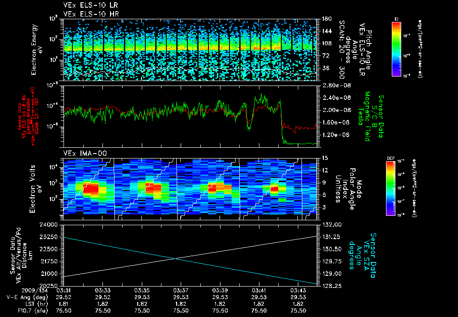Screen dimensions: 458x317
Task: Click the LST value 1.81
Action: click(x=64, y=304)
